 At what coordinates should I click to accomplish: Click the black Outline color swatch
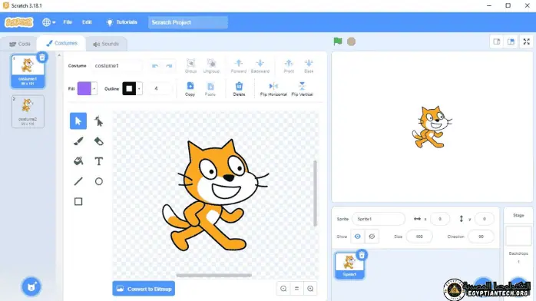129,89
